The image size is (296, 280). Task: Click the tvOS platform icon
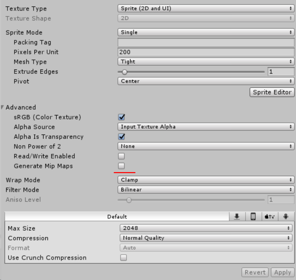pos(269,216)
